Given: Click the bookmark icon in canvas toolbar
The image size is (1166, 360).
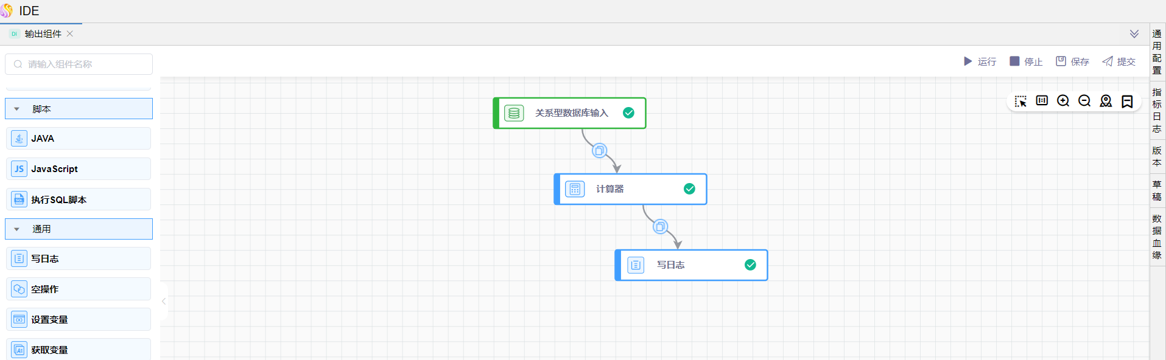Looking at the screenshot, I should click(x=1127, y=101).
